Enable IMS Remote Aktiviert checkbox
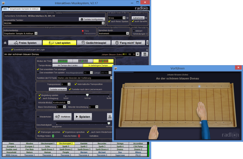 [x=134, y=31]
